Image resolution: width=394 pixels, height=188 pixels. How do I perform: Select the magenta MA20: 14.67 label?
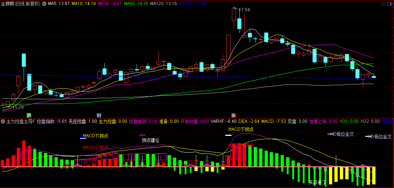point(110,4)
